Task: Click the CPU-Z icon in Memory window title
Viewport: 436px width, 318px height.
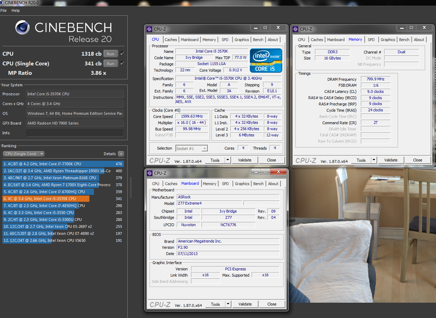Action: click(295, 29)
